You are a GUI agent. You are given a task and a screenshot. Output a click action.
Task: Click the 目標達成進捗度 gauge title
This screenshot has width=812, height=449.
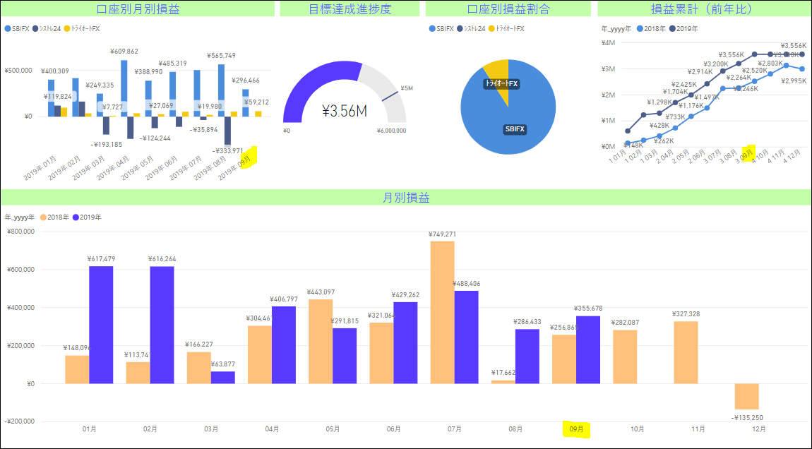pos(350,8)
